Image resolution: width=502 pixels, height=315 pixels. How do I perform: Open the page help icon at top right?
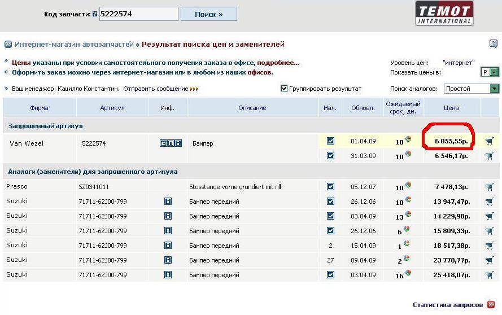[494, 44]
